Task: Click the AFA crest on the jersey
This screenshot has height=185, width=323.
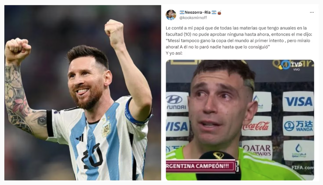Action: [x=106, y=129]
